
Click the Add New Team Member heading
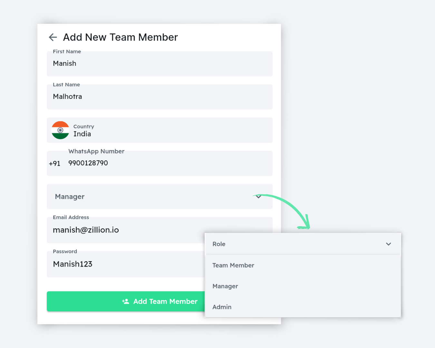tap(120, 37)
